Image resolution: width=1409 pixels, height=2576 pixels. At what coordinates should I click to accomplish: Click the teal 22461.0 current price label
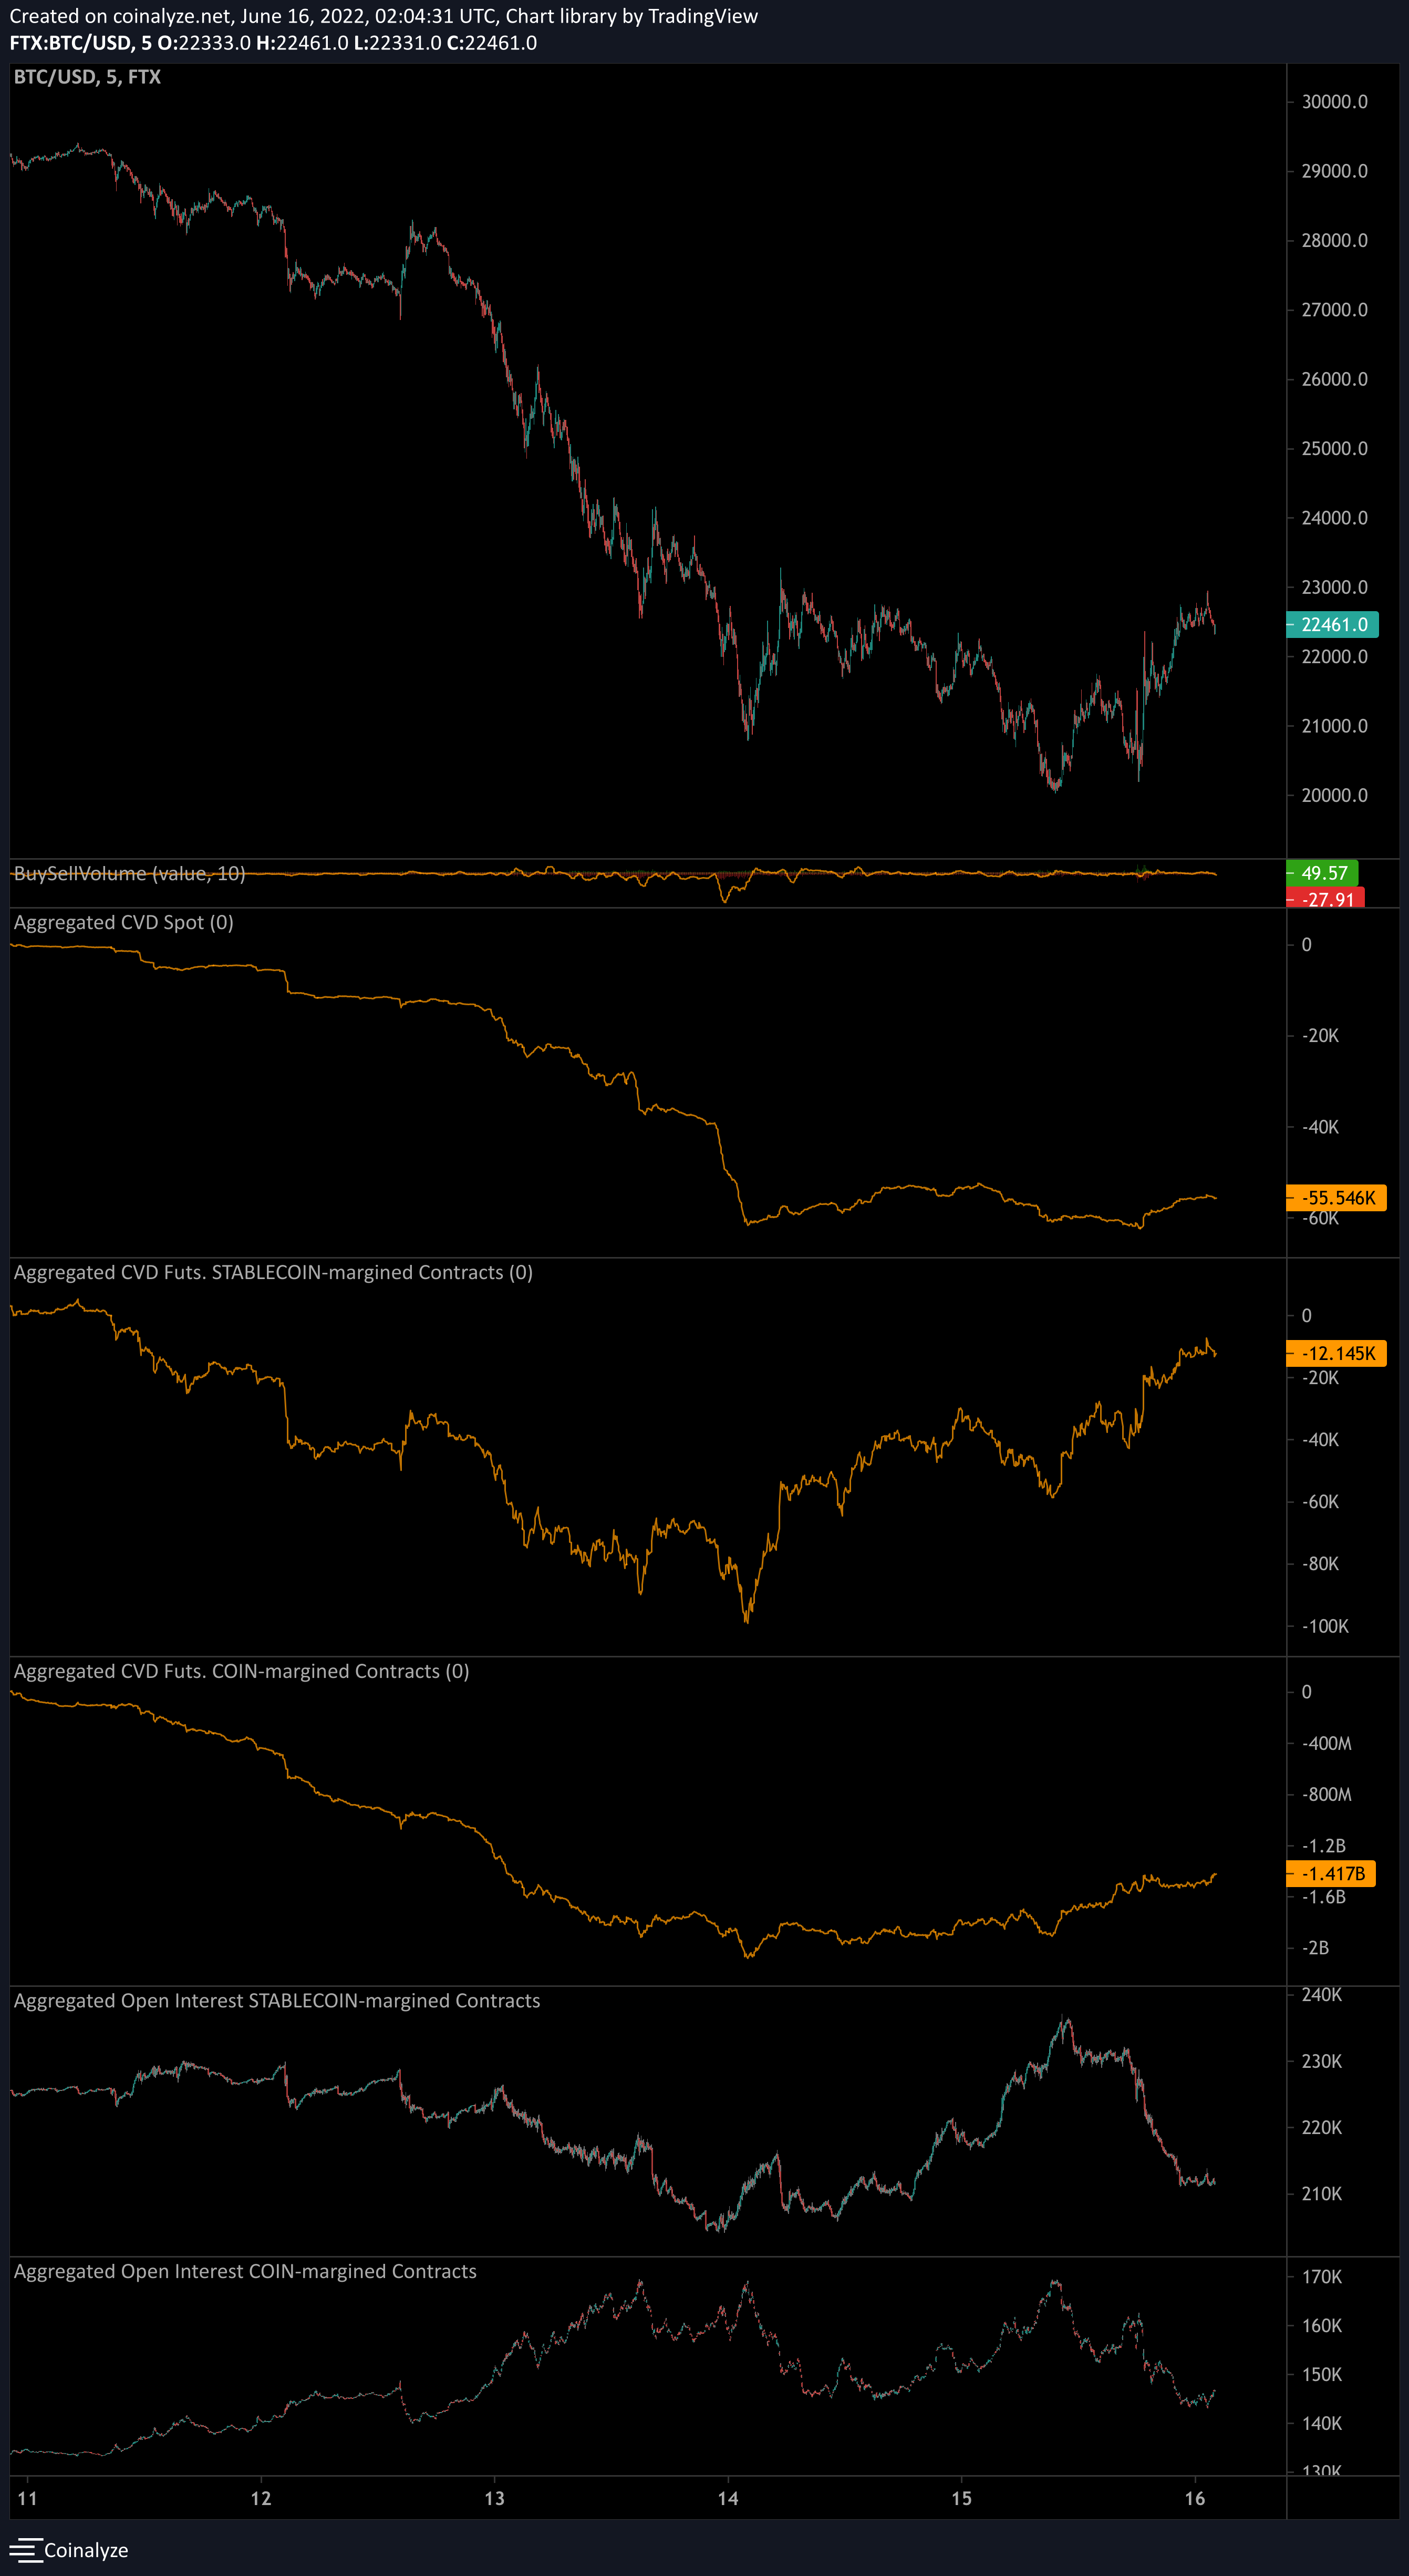(x=1331, y=624)
